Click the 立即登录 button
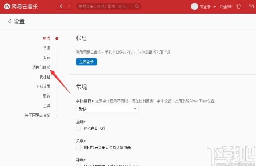 (x=87, y=62)
